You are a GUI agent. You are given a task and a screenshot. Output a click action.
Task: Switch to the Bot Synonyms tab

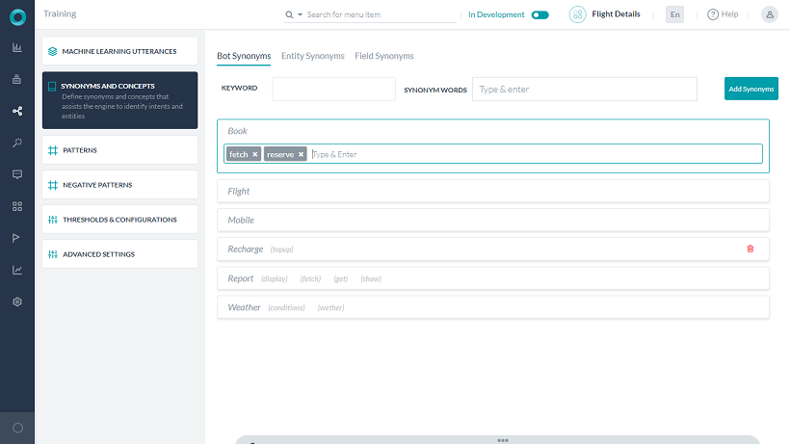[244, 56]
